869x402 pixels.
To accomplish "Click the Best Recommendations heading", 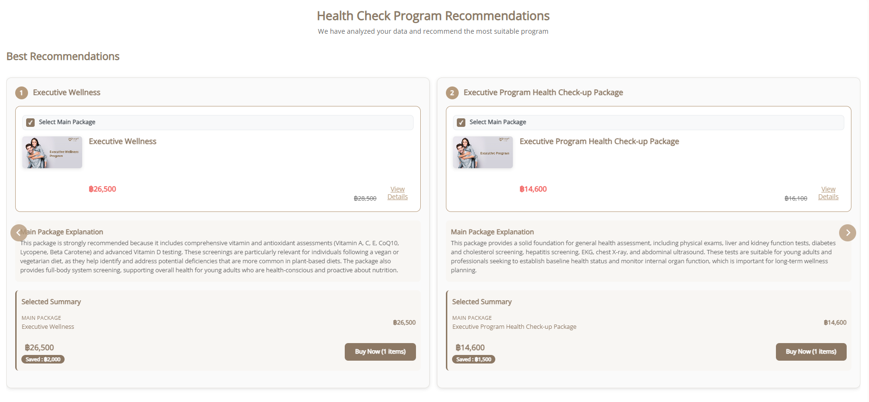I will (62, 56).
